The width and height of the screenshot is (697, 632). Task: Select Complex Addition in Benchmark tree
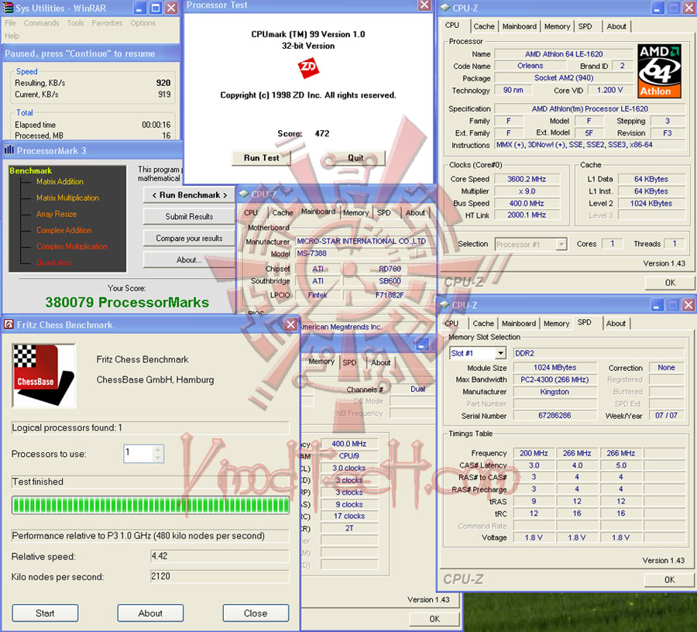(x=64, y=230)
